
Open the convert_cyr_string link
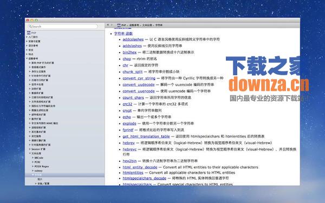pos(139,78)
